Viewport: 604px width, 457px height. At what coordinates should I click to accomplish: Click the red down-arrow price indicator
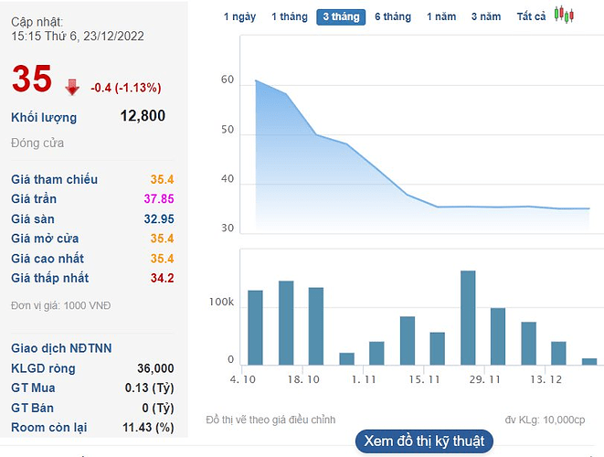point(72,87)
